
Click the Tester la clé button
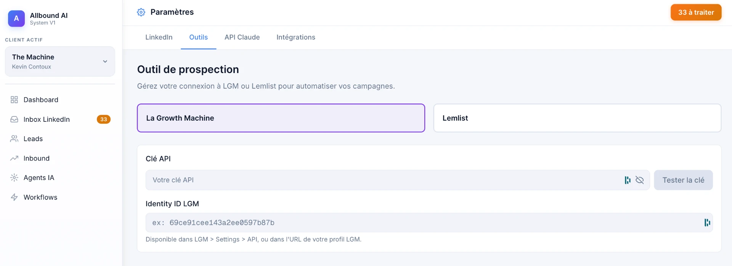coord(683,180)
